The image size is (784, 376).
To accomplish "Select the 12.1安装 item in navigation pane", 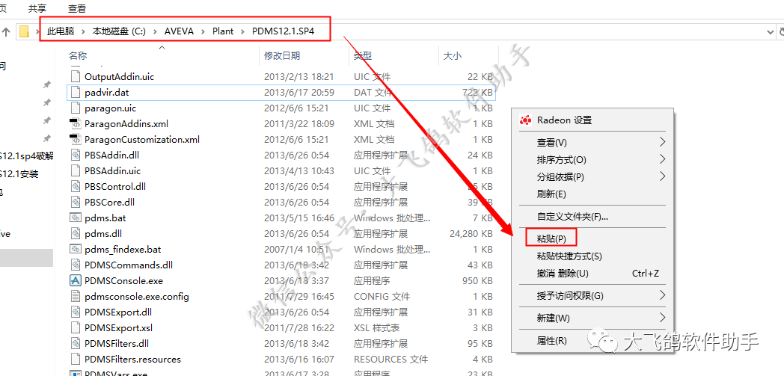I will [19, 173].
